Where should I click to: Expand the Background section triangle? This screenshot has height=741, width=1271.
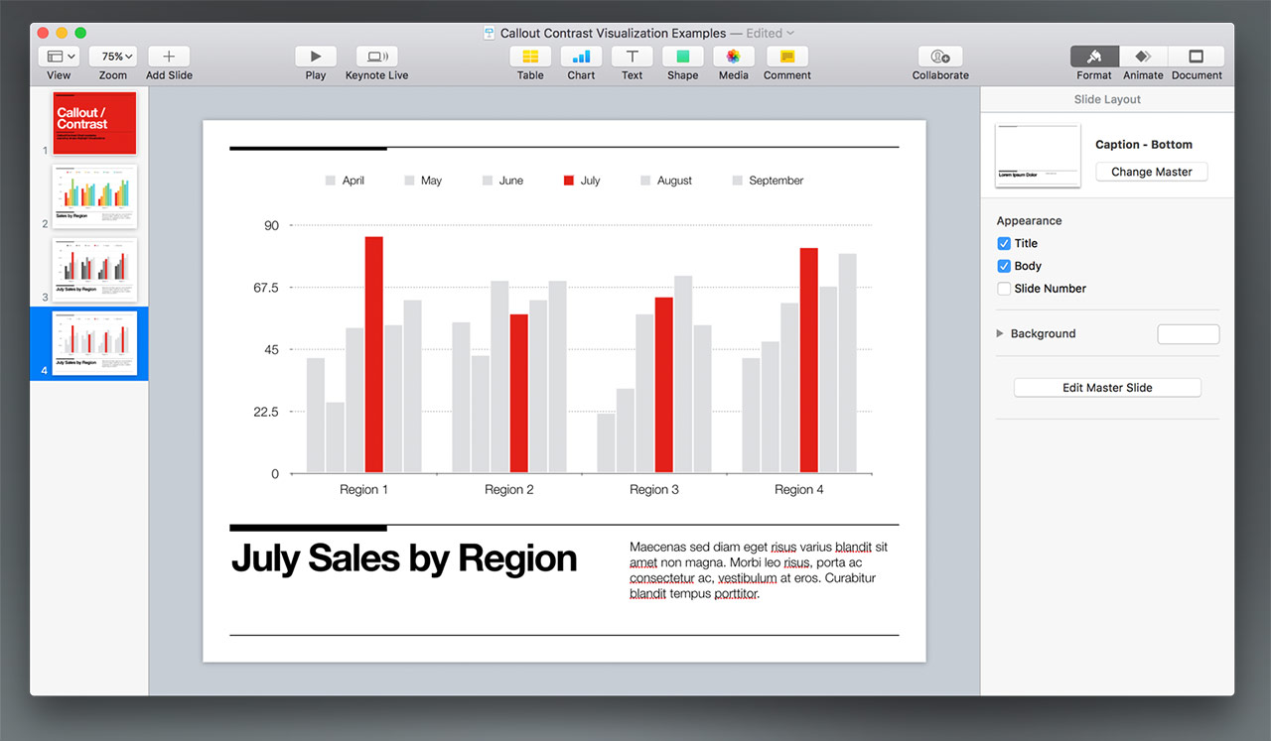[1000, 333]
